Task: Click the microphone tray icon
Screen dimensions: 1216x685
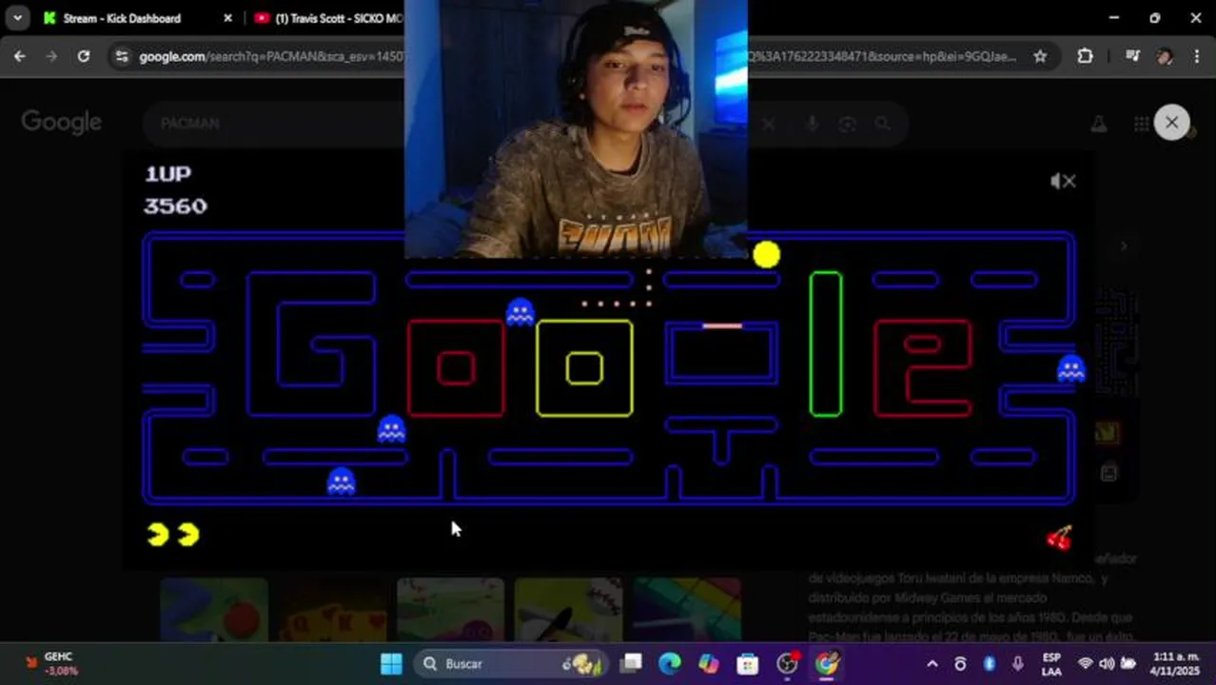Action: [1018, 663]
